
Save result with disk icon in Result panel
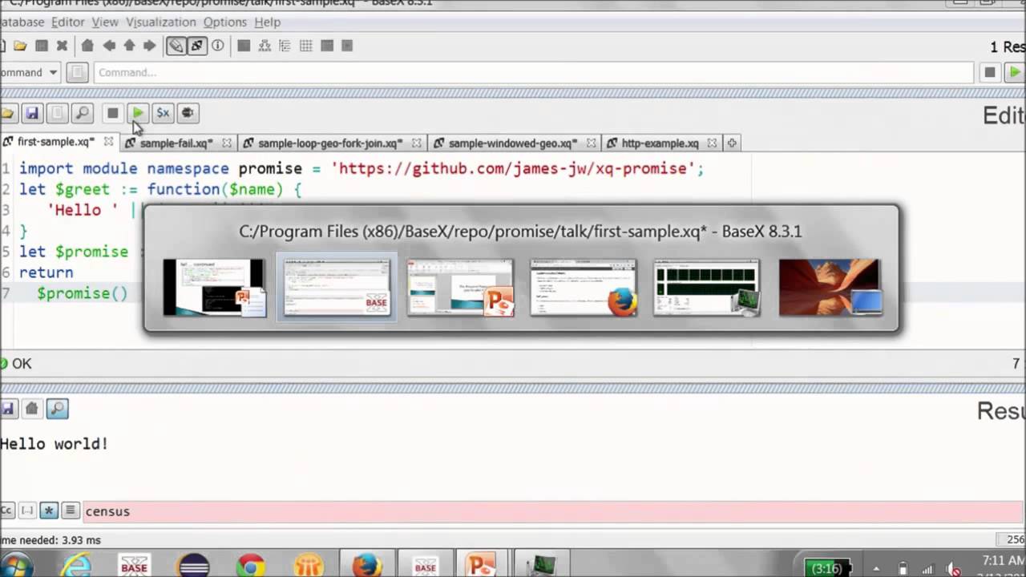(x=7, y=409)
